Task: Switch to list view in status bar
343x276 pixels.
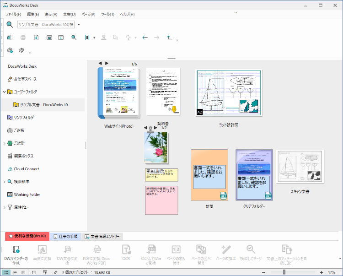Action: [x=15, y=272]
